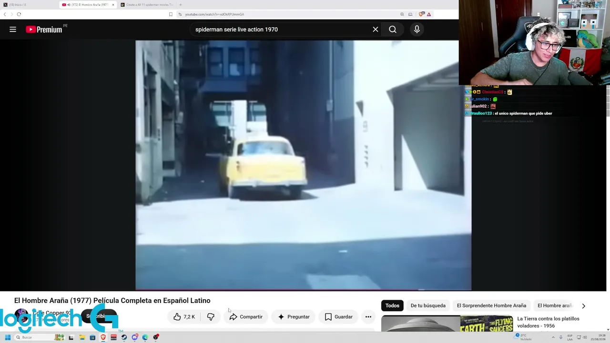Open more actions three-dot menu
The image size is (610, 343).
point(368,317)
